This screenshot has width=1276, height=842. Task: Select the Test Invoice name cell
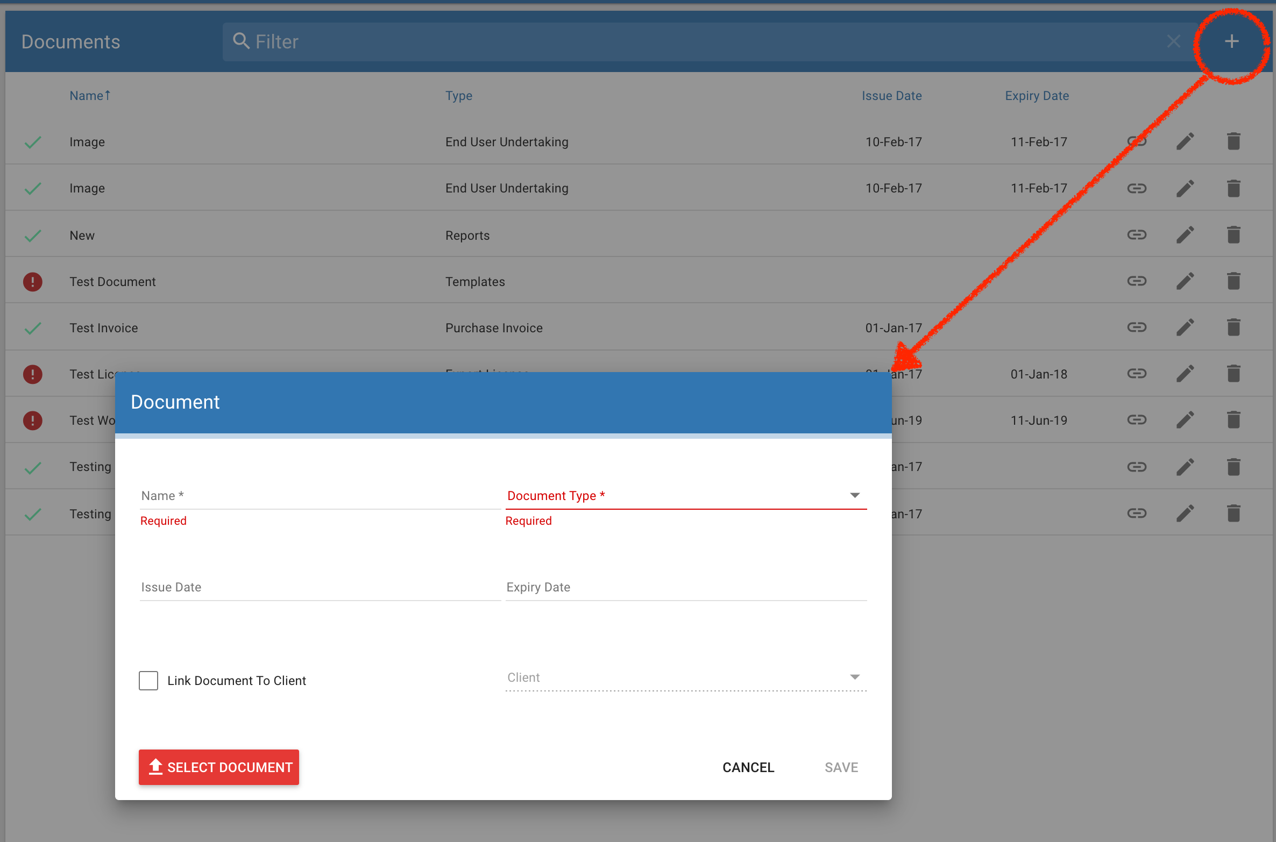[x=103, y=328]
